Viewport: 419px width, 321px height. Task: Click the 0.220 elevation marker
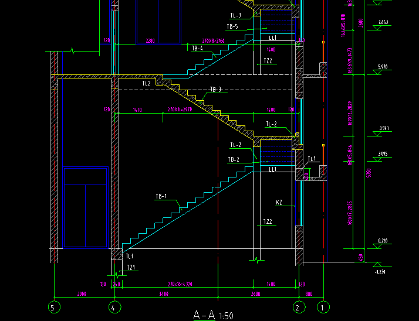pos(383,241)
